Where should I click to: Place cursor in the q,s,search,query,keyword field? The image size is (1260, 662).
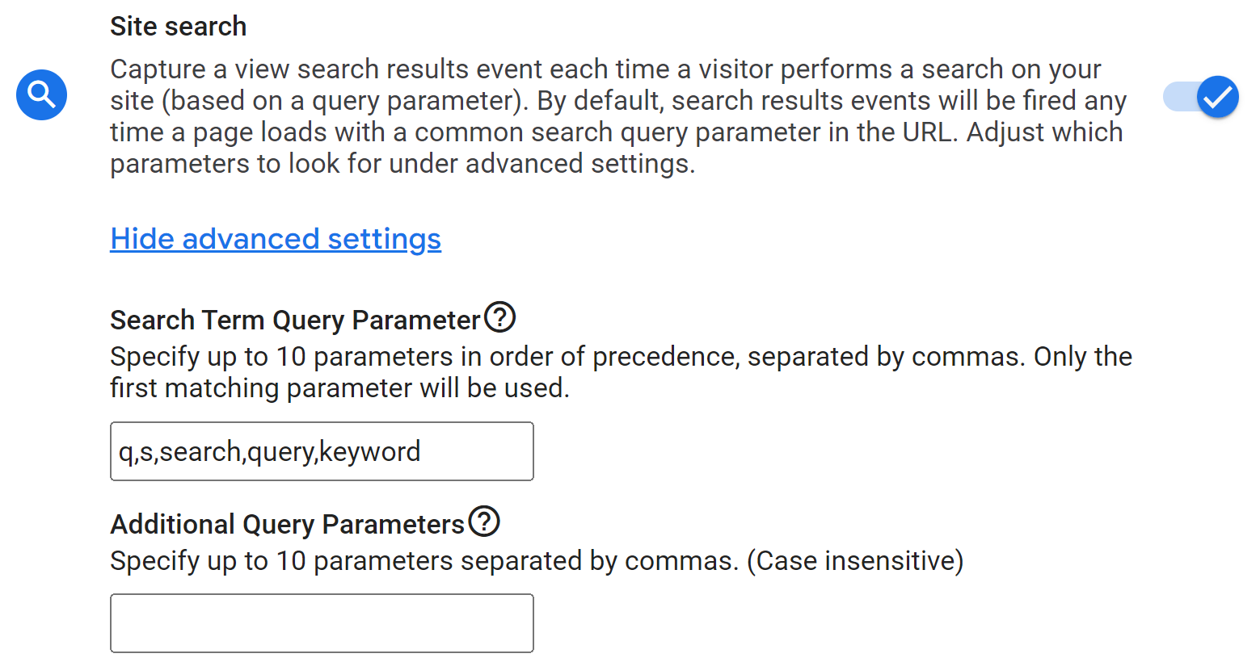[x=322, y=450]
